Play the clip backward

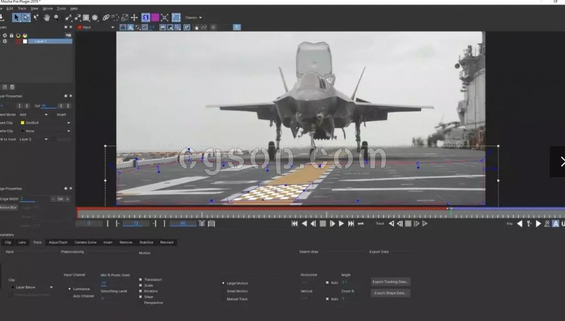pyautogui.click(x=304, y=224)
